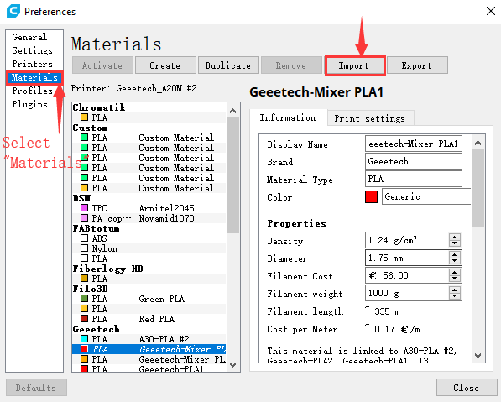The width and height of the screenshot is (501, 402).
Task: Click the greyed-out Remove button
Action: point(291,65)
